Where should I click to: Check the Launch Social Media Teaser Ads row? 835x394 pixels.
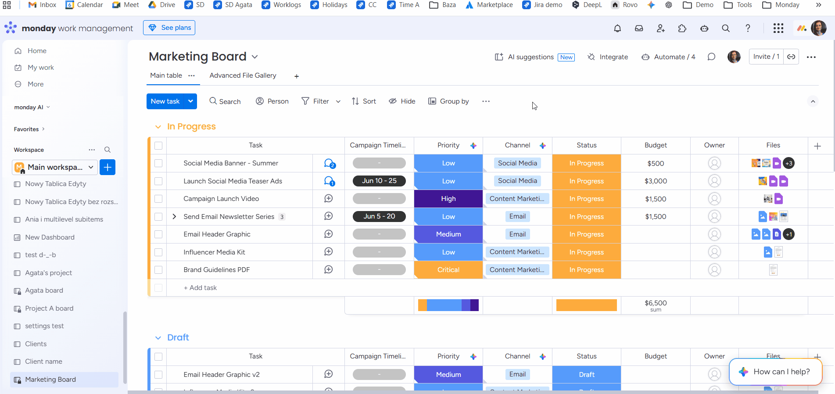click(x=158, y=181)
